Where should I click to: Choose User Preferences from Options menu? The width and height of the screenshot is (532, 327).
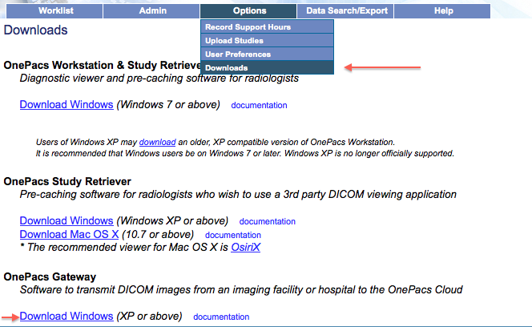(267, 54)
